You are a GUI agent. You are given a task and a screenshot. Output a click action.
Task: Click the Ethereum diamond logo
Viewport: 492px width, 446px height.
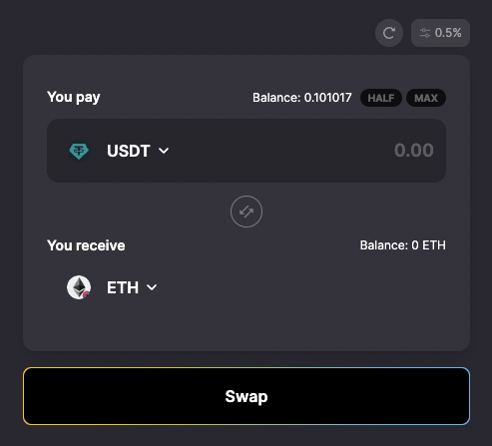[x=79, y=287]
